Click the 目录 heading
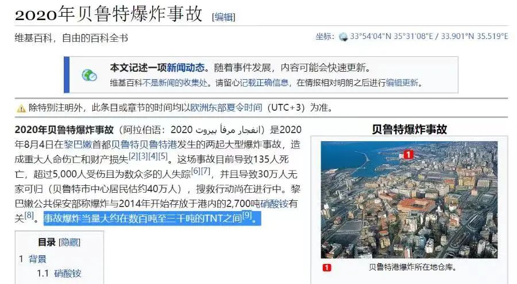The image size is (517, 284). [47, 243]
